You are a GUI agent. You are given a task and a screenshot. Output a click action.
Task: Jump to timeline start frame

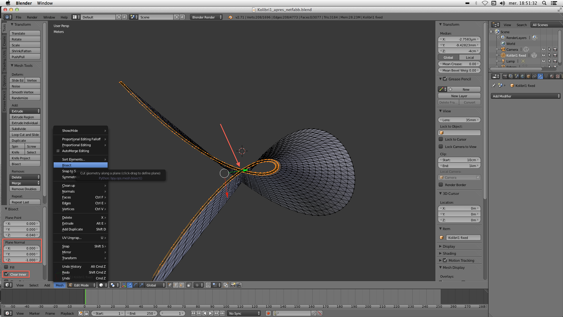pyautogui.click(x=193, y=313)
